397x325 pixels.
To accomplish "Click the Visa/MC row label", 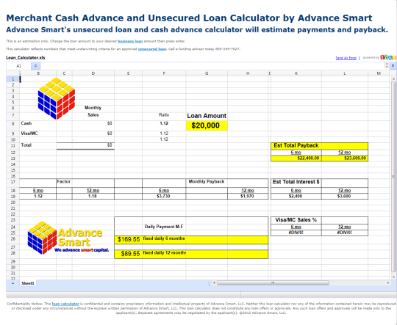I will tap(29, 134).
